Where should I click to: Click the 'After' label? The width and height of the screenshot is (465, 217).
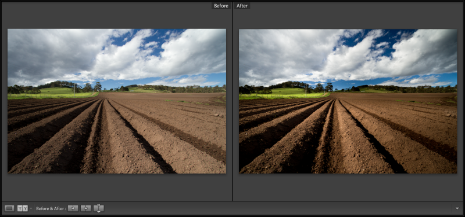coord(242,6)
